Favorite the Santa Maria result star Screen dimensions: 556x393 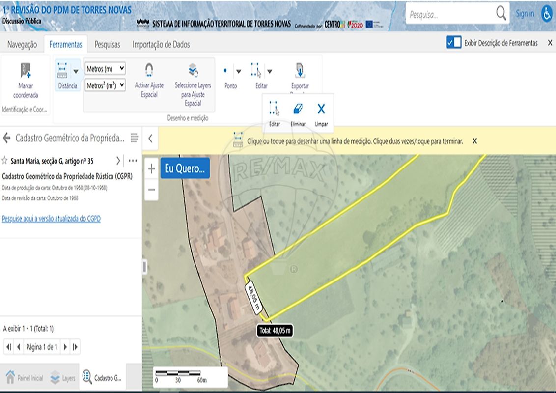click(5, 161)
